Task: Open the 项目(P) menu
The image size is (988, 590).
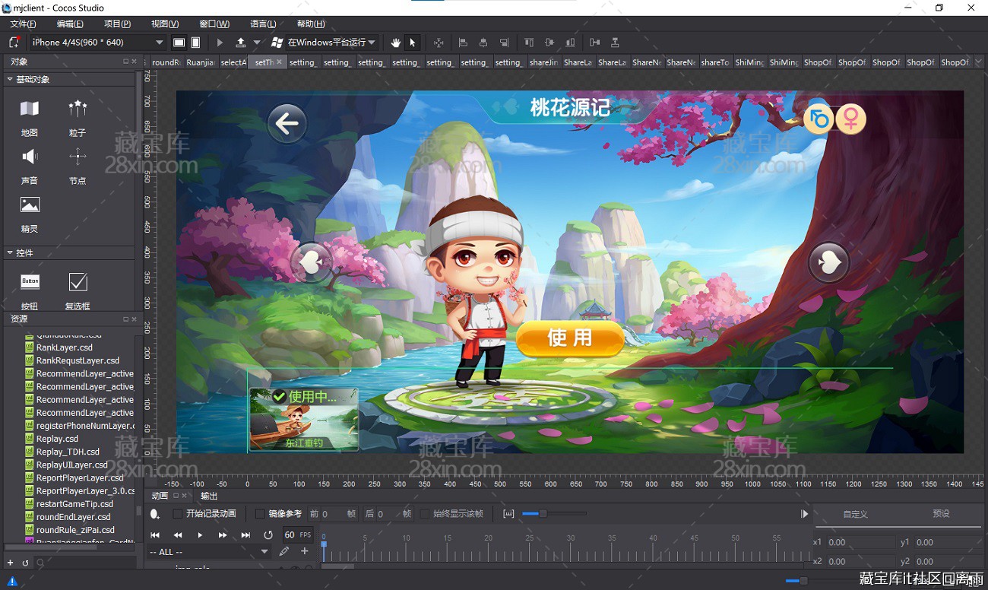Action: pyautogui.click(x=117, y=24)
